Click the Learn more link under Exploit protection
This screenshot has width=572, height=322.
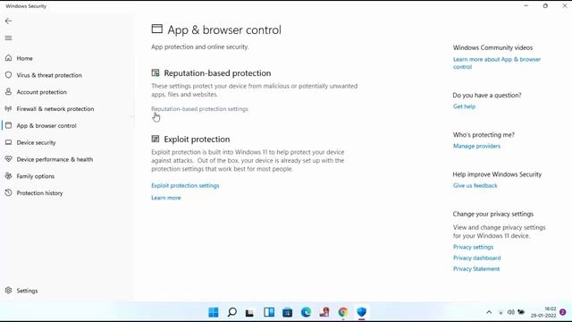click(166, 198)
